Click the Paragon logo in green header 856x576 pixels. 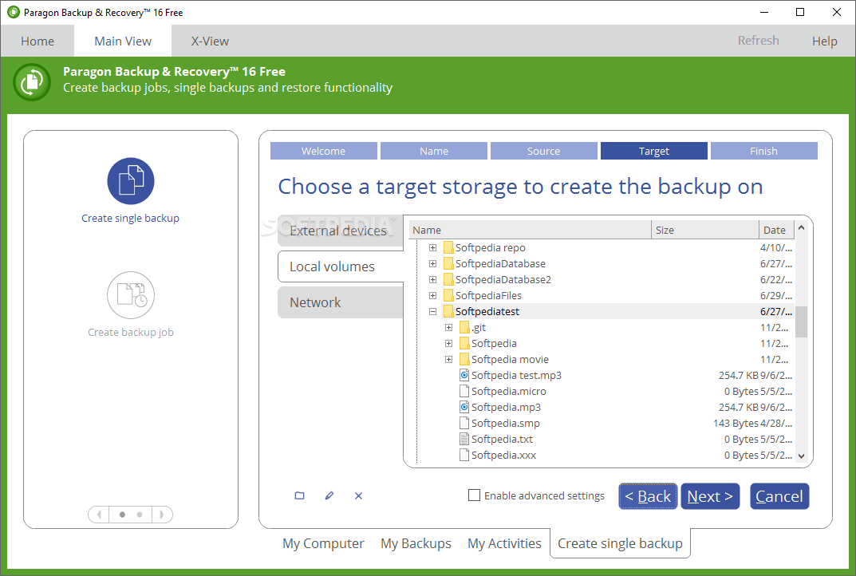tap(32, 82)
